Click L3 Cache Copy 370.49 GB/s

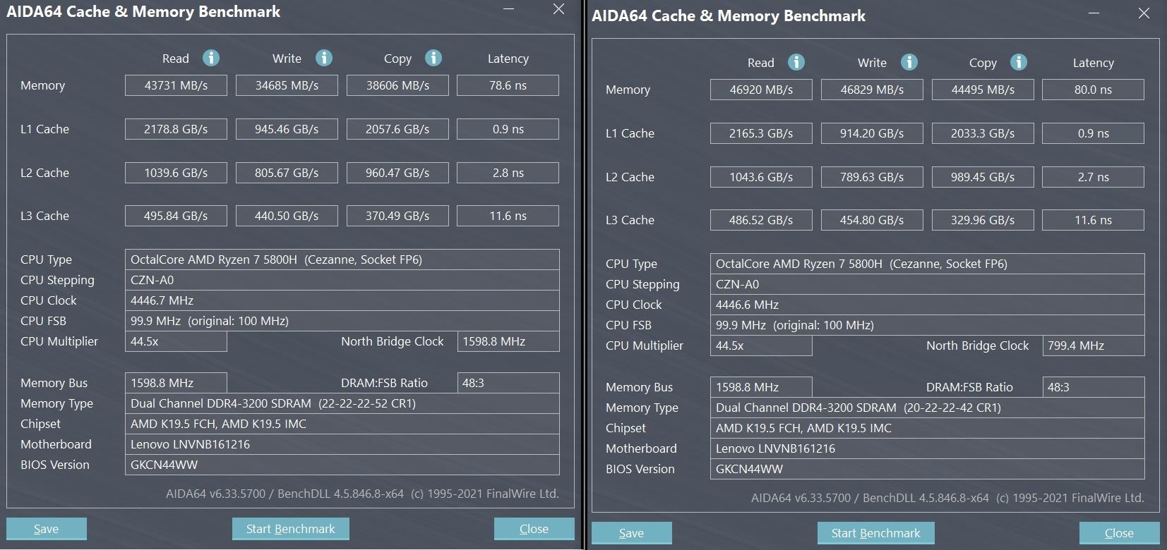(x=397, y=216)
